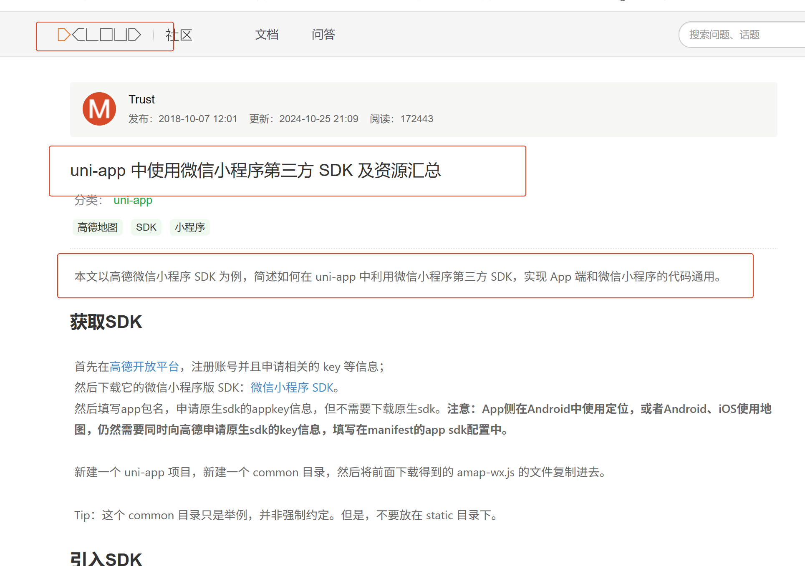Click the intro paragraph starting 本文以高德
805x566 pixels.
click(x=398, y=277)
